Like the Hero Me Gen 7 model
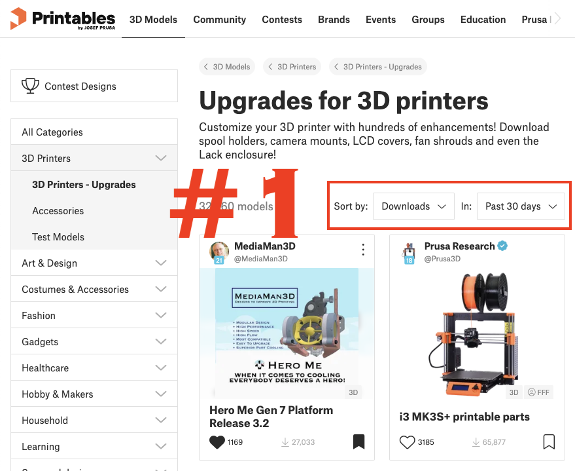This screenshot has height=471, width=575. pyautogui.click(x=217, y=442)
